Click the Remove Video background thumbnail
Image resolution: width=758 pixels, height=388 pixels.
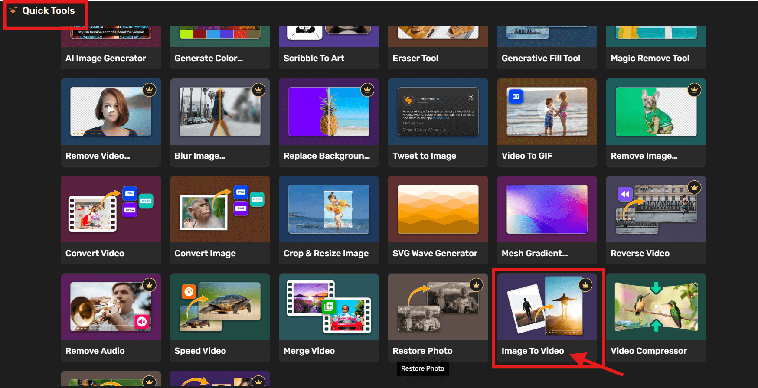(111, 112)
